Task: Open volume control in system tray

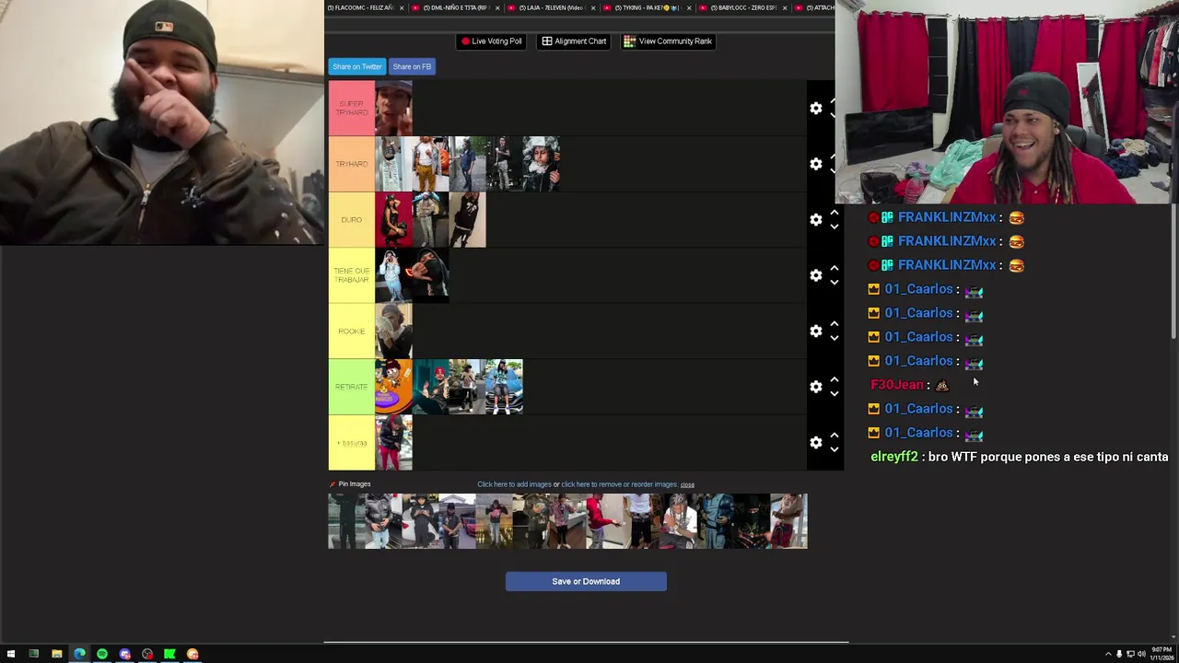Action: 1141,654
